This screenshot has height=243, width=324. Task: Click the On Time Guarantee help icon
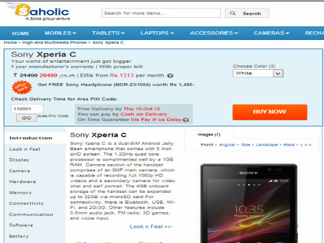click(186, 120)
